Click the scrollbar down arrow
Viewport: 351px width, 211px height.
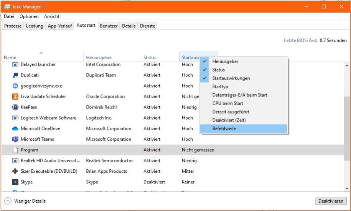tap(347, 188)
